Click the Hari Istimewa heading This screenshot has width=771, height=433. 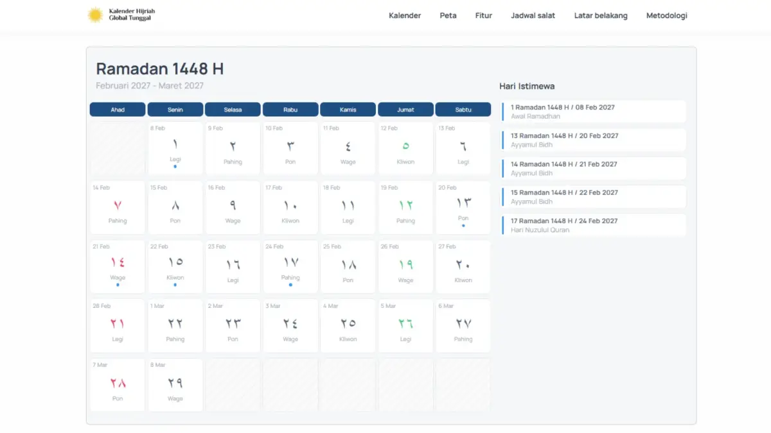tap(527, 86)
